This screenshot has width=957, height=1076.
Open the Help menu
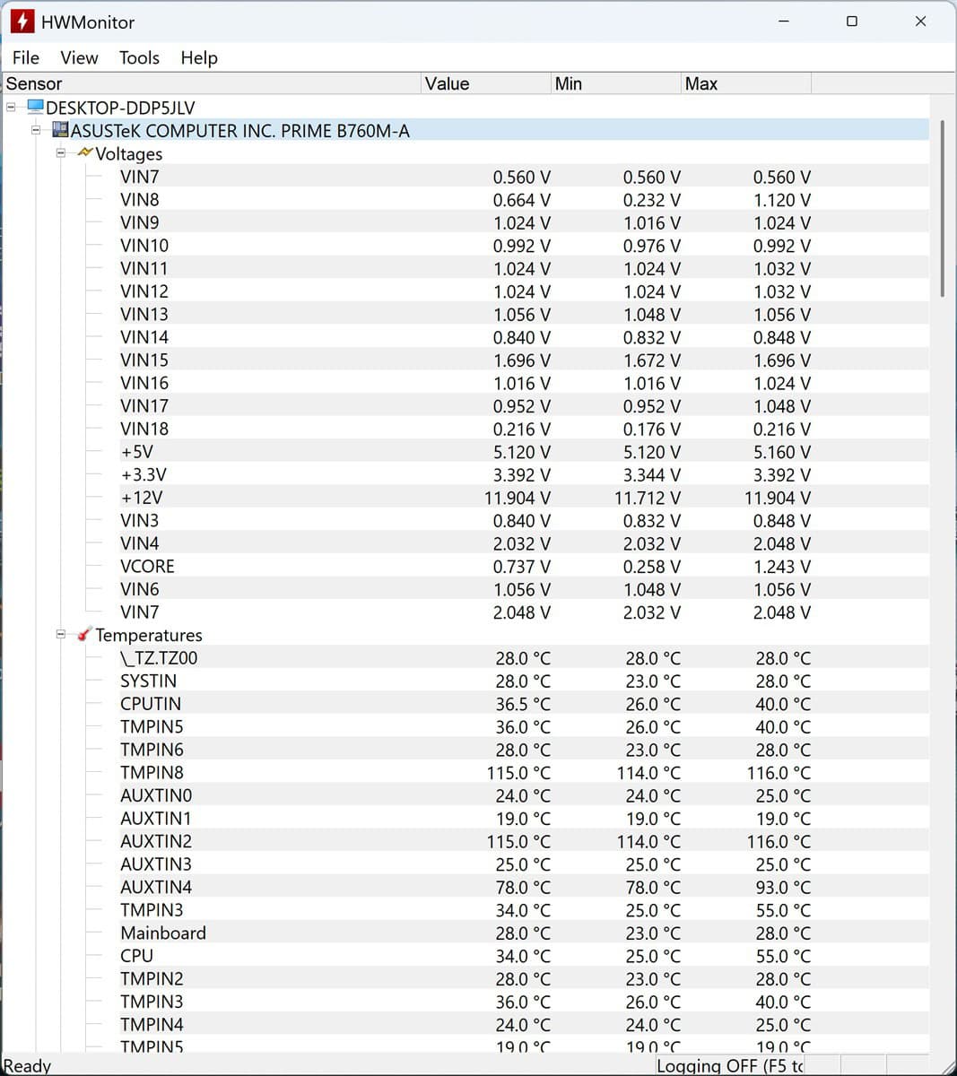199,57
